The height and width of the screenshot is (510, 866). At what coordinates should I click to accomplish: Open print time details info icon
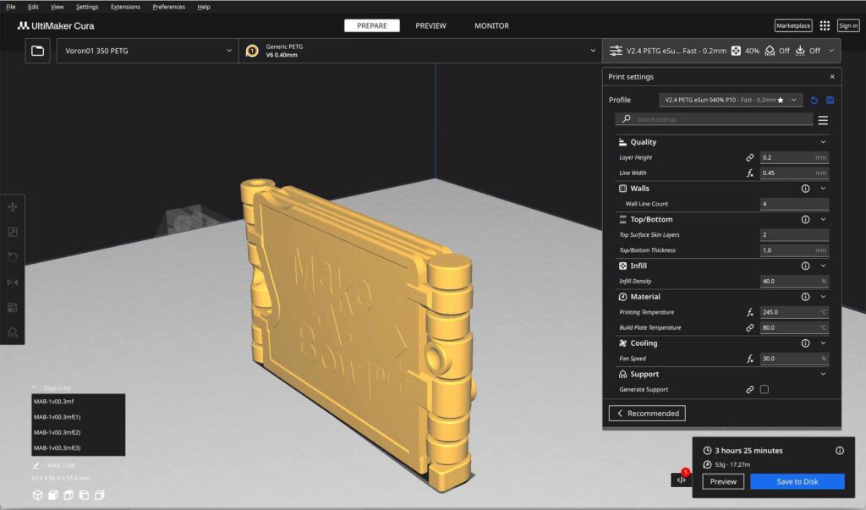[840, 450]
